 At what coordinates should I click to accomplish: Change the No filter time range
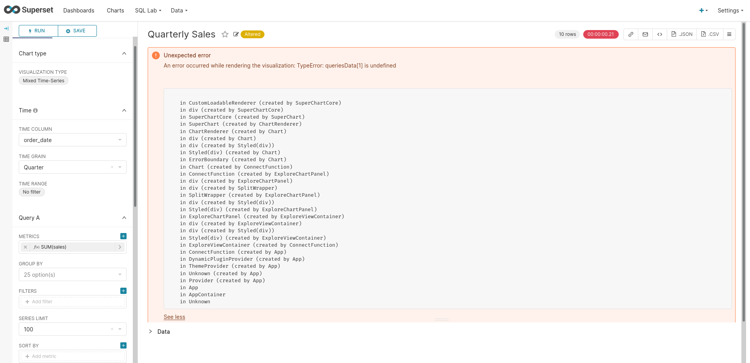(x=32, y=192)
